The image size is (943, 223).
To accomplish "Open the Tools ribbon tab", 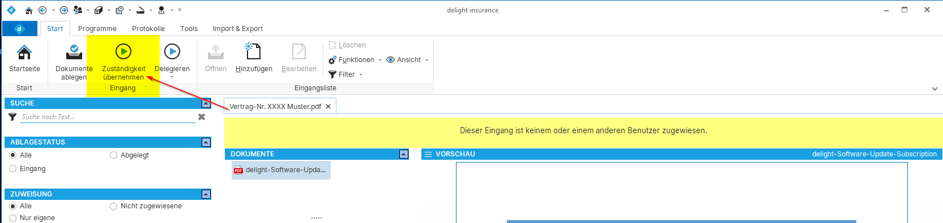I will [189, 28].
